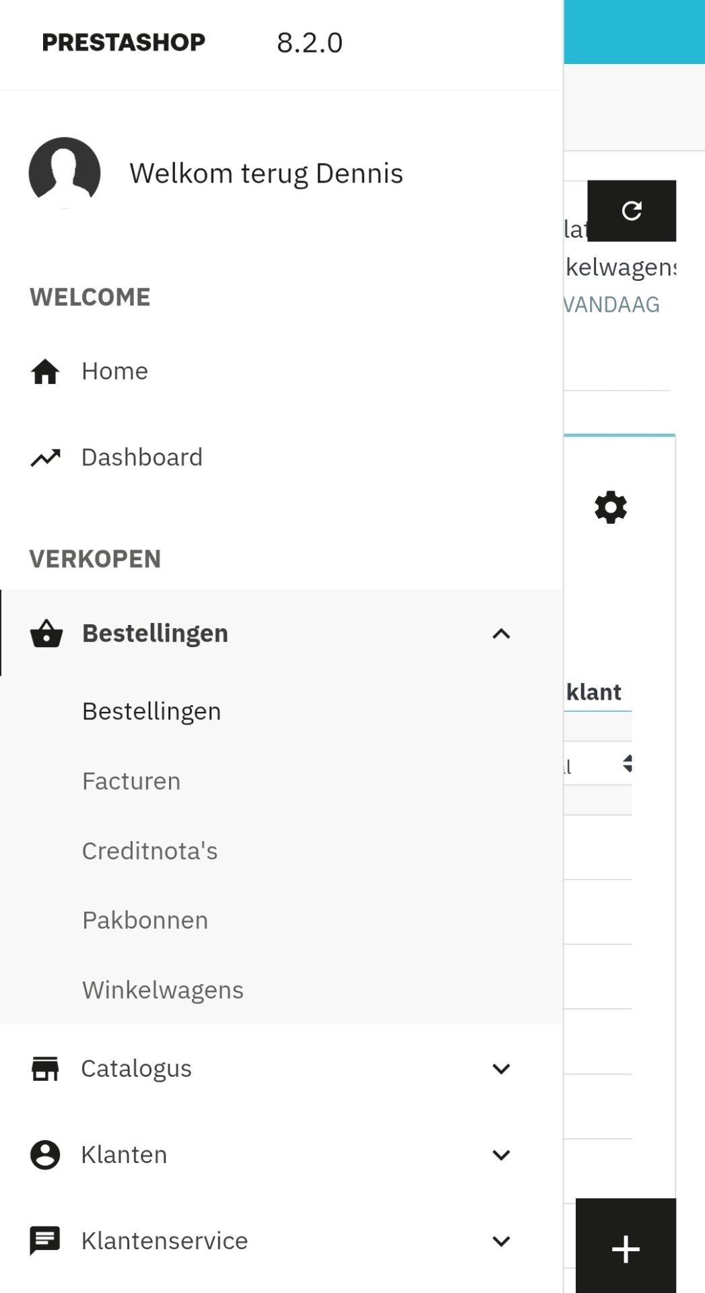
Task: Expand the Klanten section chevron
Action: pos(501,1155)
